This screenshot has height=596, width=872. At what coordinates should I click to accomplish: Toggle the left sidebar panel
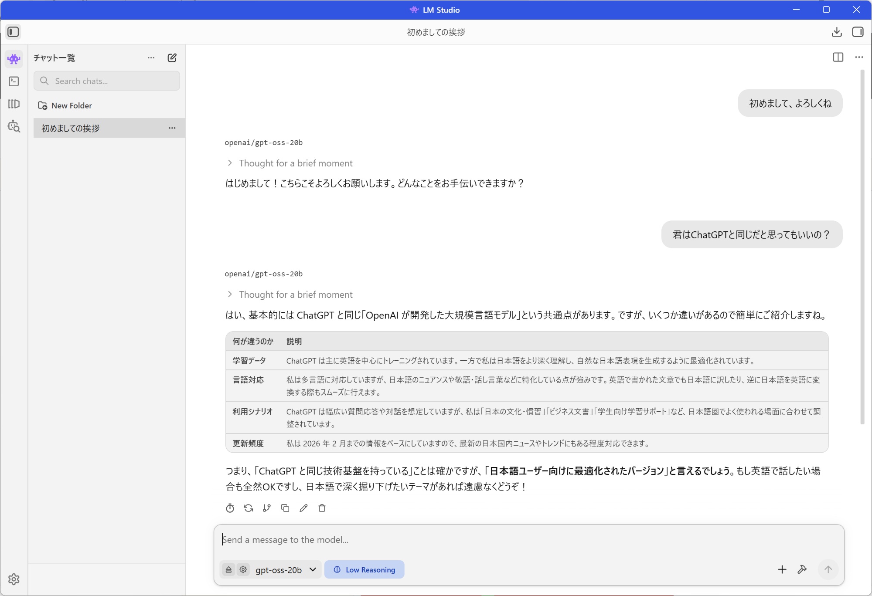[x=13, y=32]
